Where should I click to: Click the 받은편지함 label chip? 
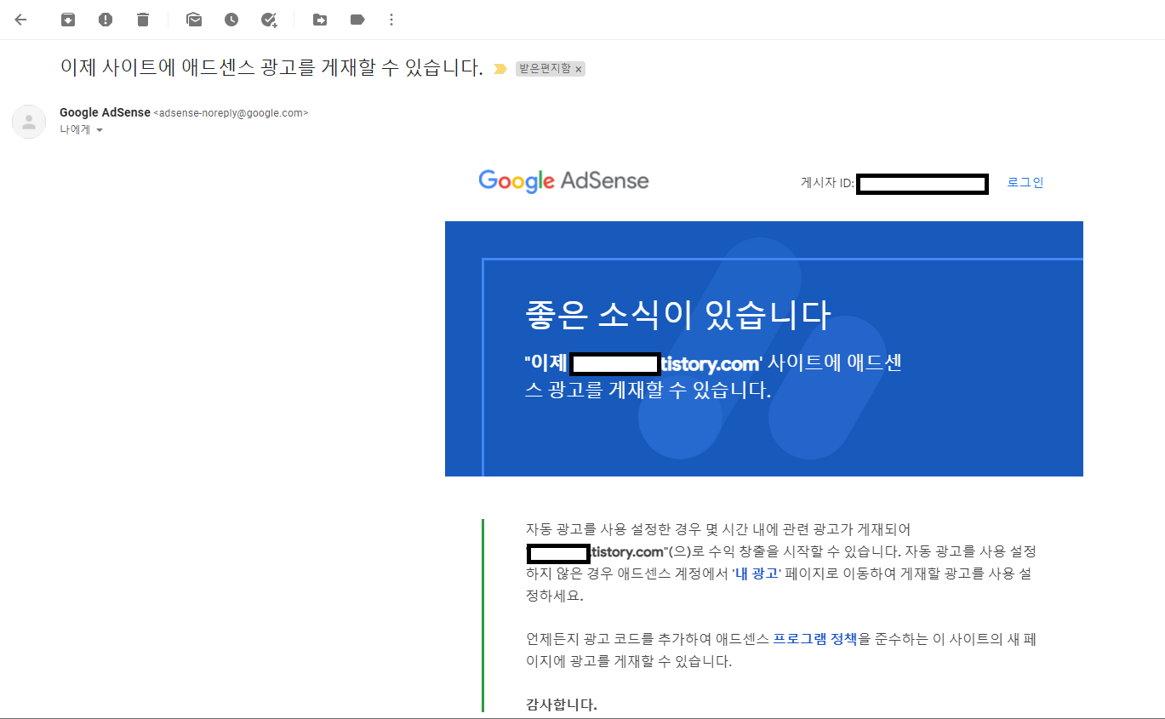click(x=545, y=69)
